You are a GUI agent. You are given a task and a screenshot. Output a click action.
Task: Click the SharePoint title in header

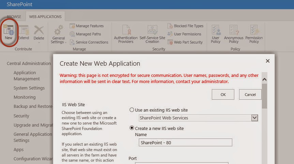pos(19,4)
